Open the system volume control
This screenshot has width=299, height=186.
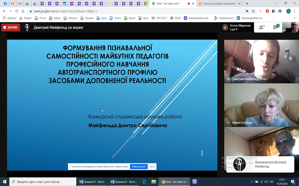[266, 182]
